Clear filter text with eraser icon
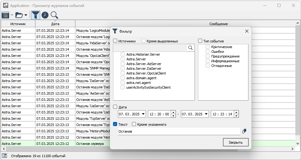 pyautogui.click(x=245, y=131)
